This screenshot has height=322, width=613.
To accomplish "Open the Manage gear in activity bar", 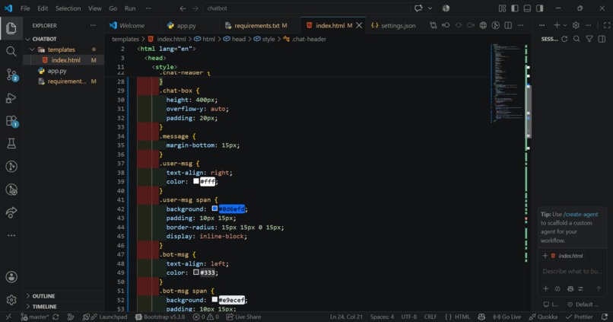I will 11,300.
